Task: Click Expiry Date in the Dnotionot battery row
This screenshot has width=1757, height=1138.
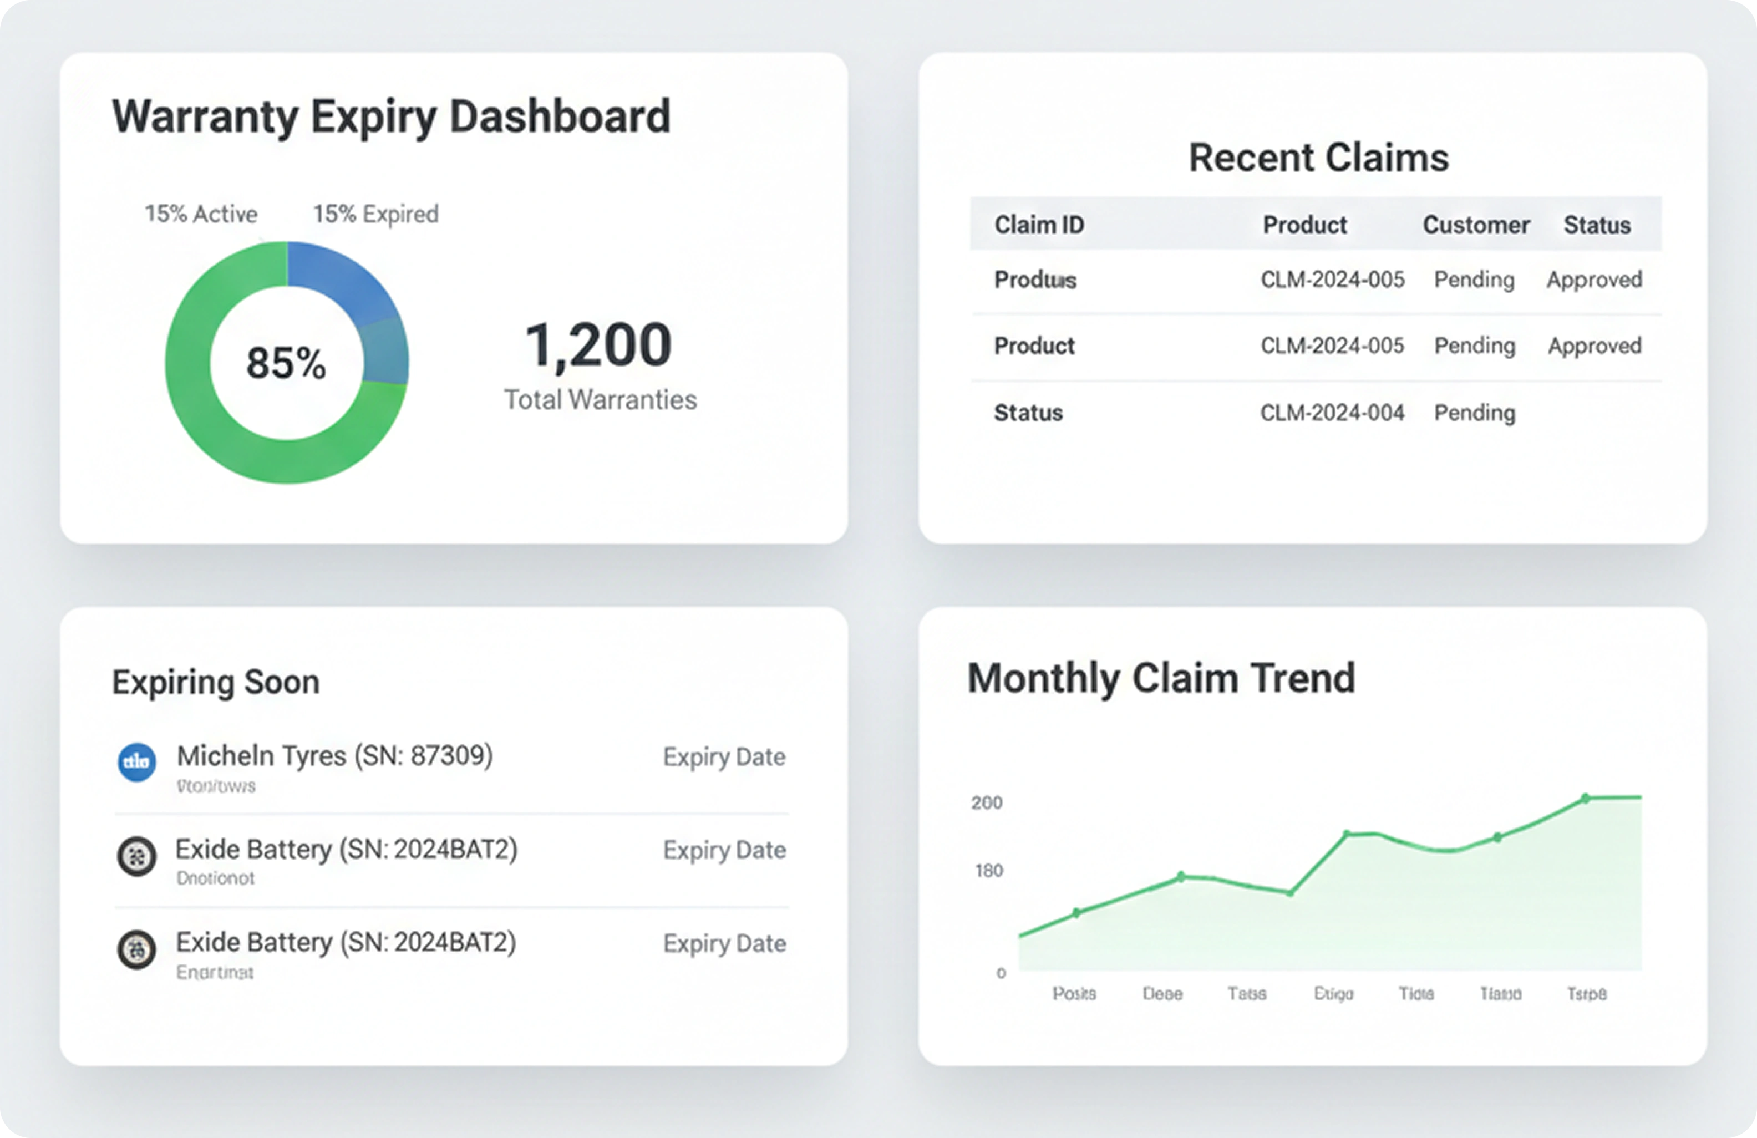Action: (x=724, y=850)
